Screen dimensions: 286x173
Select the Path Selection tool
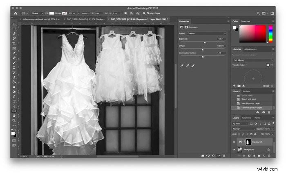(x=14, y=106)
